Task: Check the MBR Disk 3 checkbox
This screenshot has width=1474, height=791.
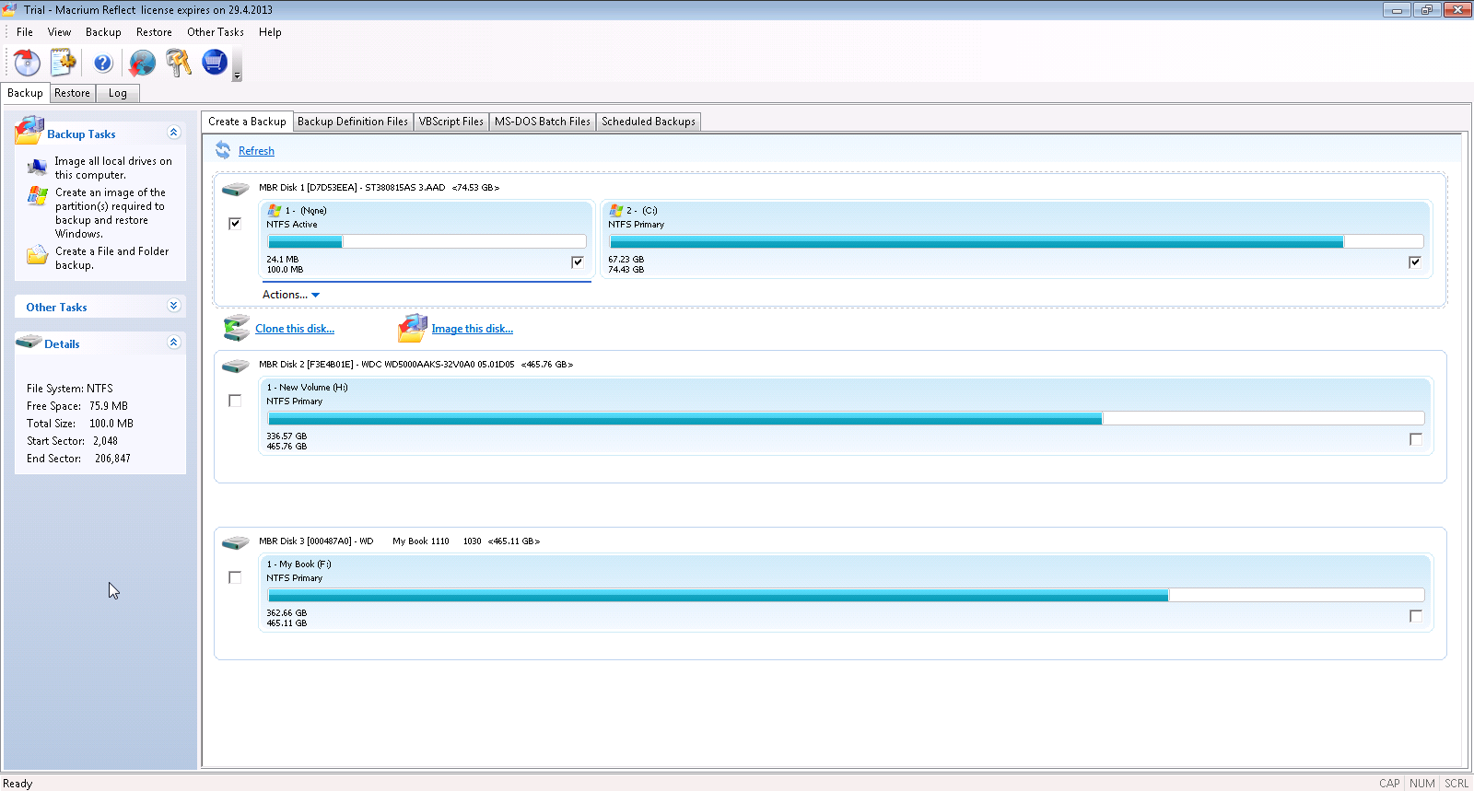Action: (235, 577)
